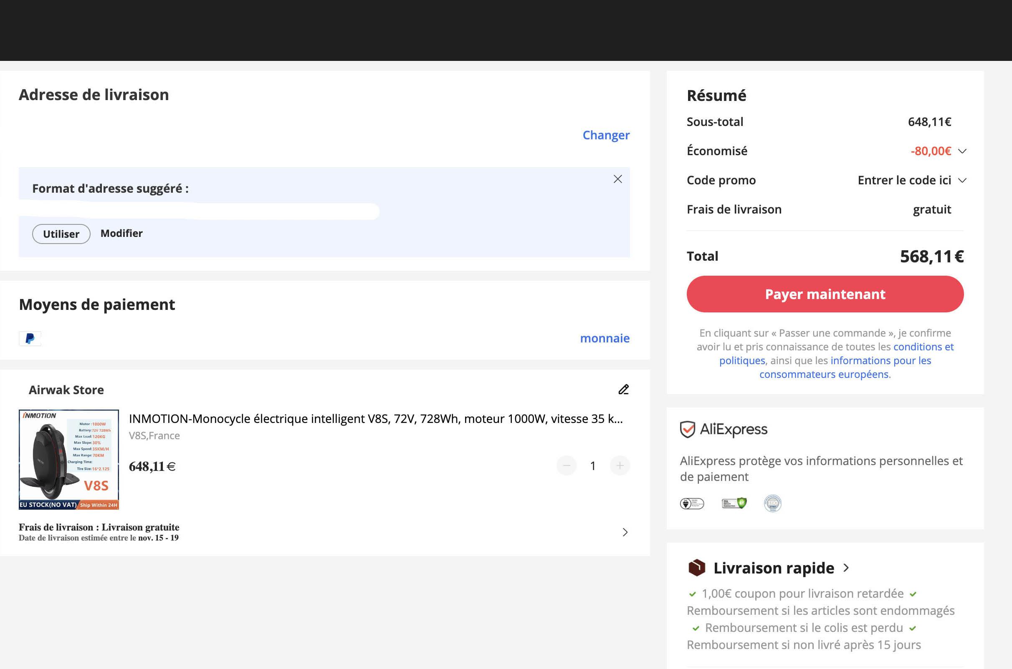
Task: Close the suggested address format banner
Action: (617, 179)
